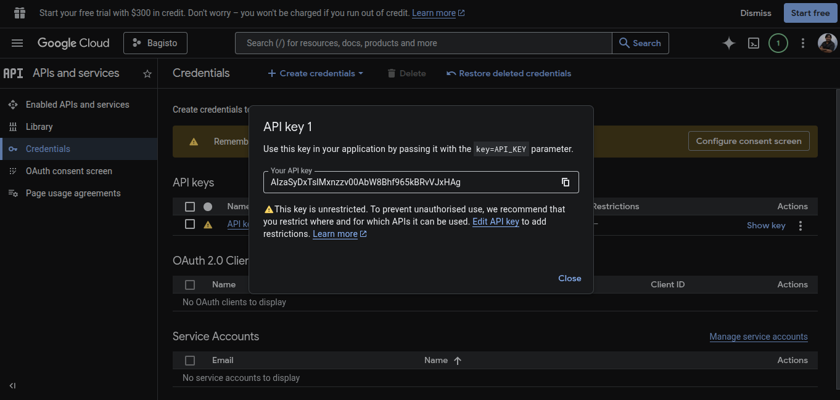Open the hamburger navigation menu
Viewport: 840px width, 400px height.
click(x=17, y=43)
